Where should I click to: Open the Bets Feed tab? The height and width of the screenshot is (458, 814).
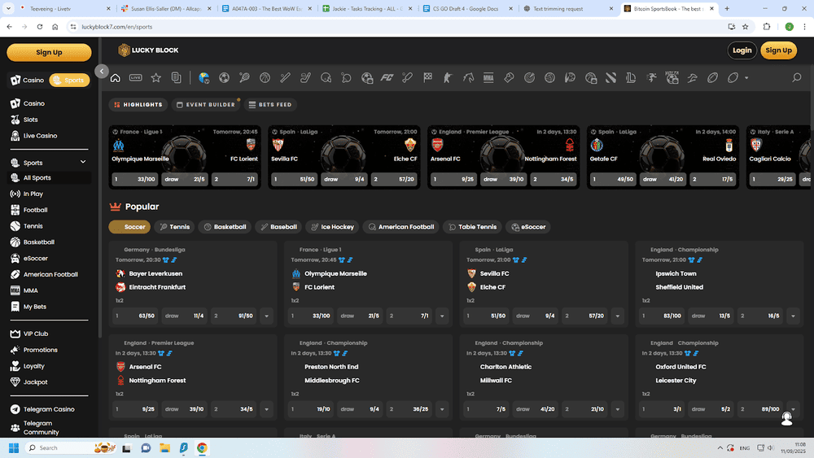click(x=272, y=105)
